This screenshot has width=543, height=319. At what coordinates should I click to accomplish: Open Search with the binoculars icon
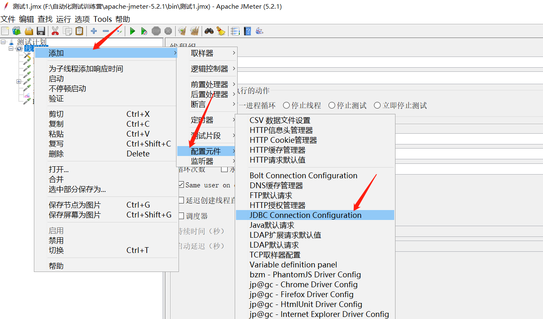click(x=209, y=31)
